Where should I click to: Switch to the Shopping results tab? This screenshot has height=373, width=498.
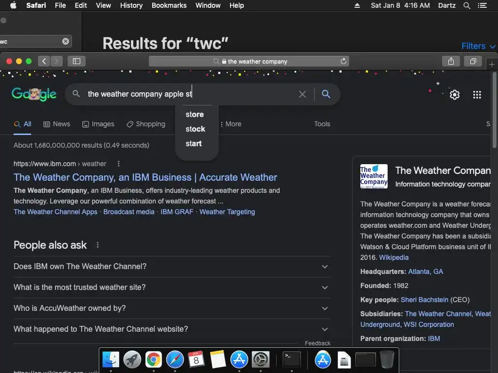(146, 124)
